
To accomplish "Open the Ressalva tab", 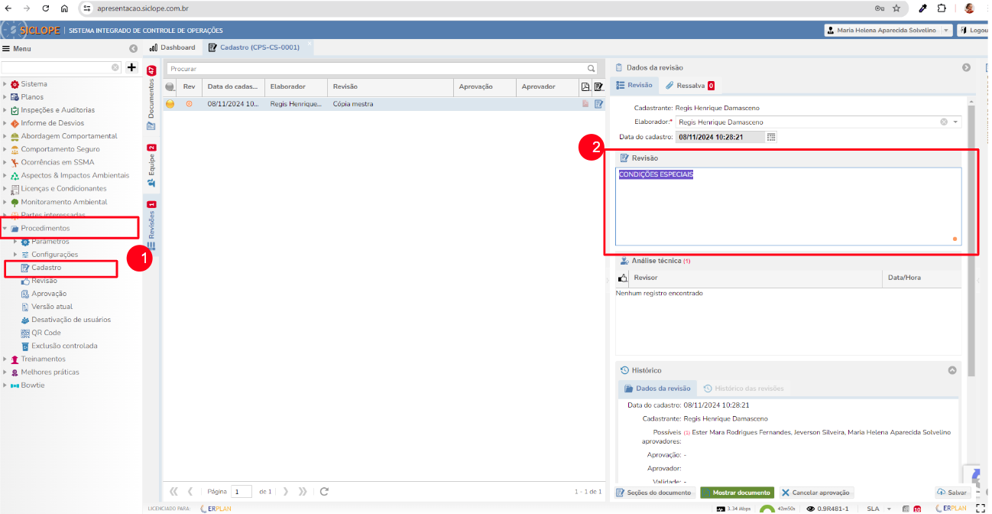I will click(x=689, y=86).
